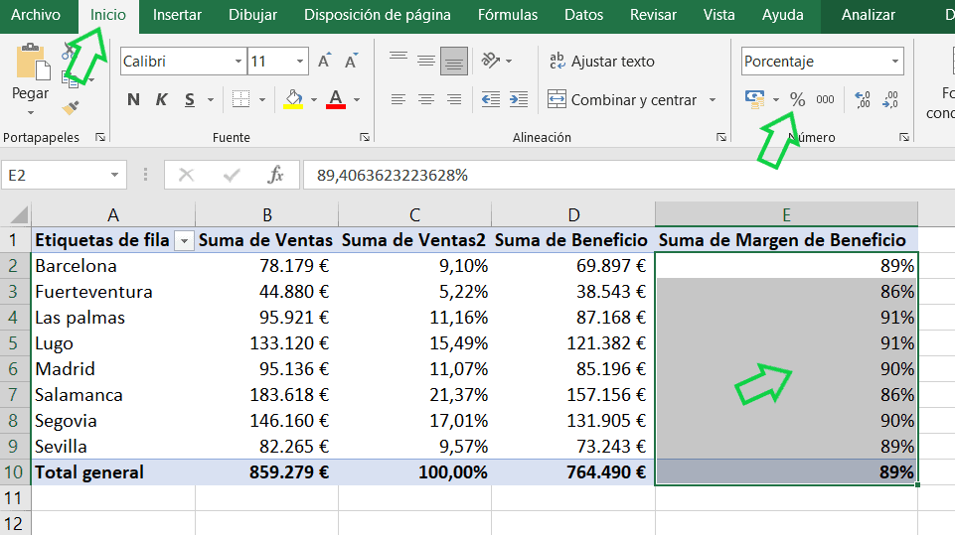
Task: Align cell text right
Action: pos(454,99)
